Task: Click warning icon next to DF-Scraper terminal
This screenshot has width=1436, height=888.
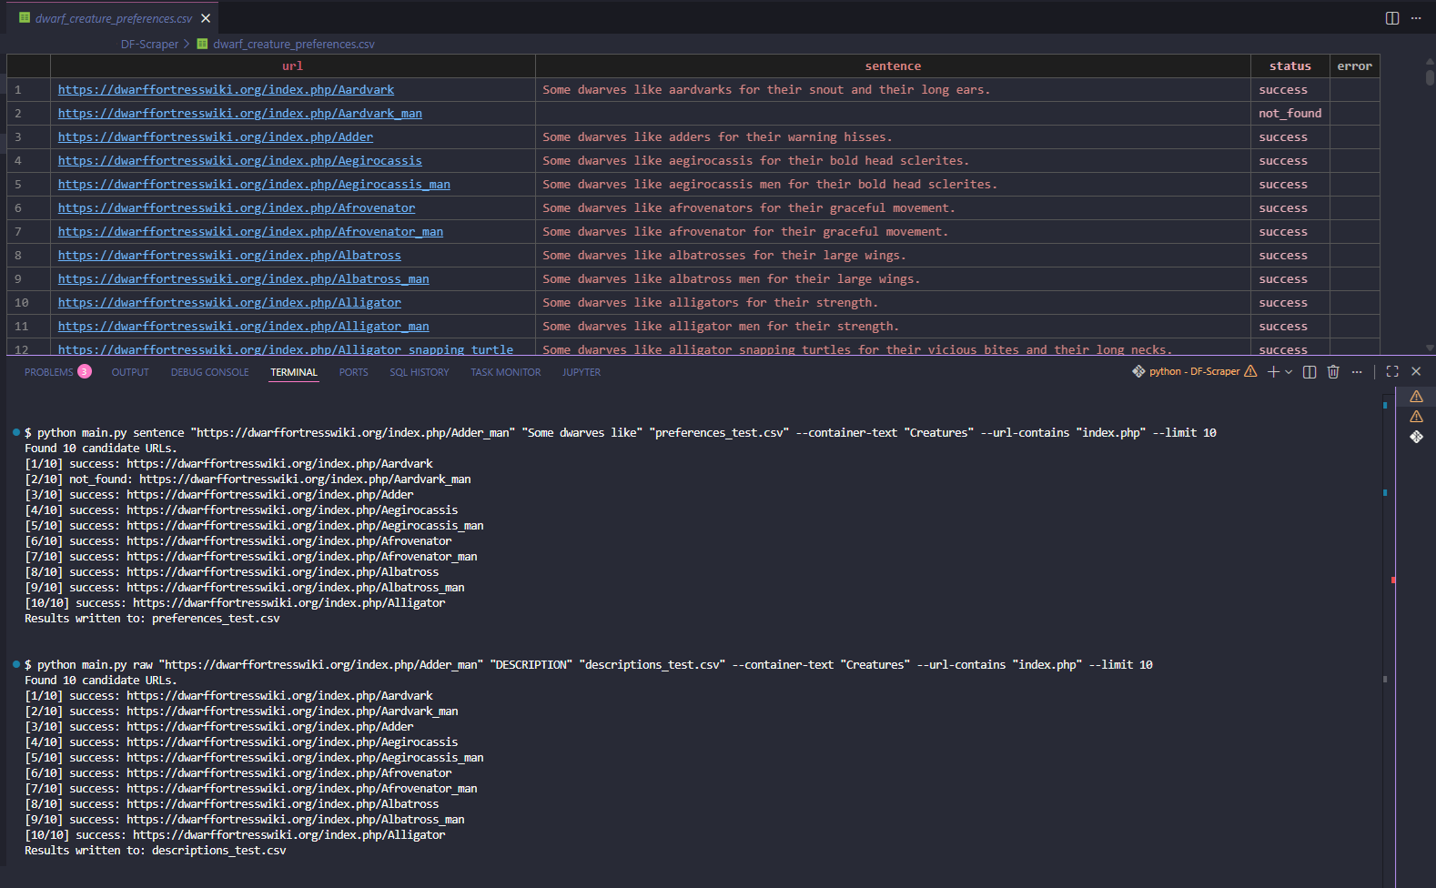Action: (x=1250, y=371)
